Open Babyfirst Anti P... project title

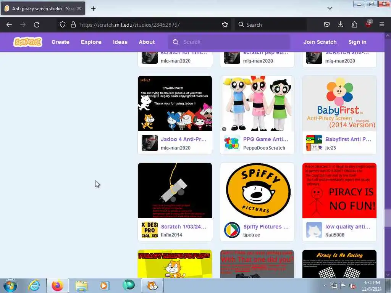click(348, 139)
